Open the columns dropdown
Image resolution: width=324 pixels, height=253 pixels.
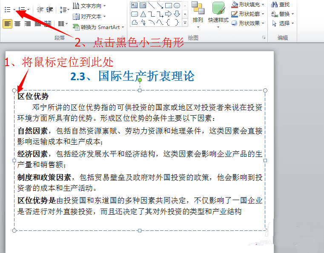63,23
